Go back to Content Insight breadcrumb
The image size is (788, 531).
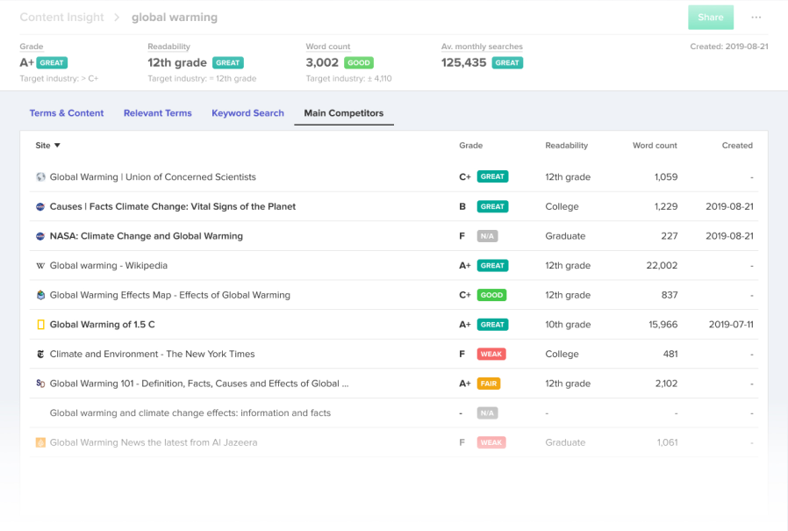(x=61, y=17)
